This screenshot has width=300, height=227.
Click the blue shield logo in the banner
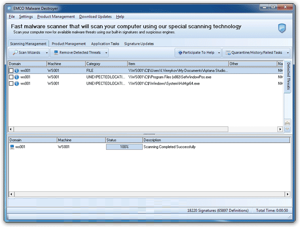(x=282, y=28)
